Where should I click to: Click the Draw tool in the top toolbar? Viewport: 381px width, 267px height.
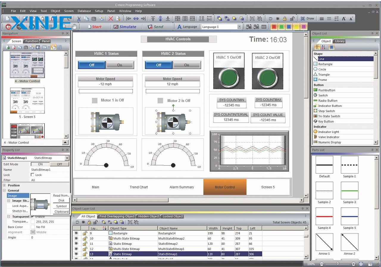point(307,18)
